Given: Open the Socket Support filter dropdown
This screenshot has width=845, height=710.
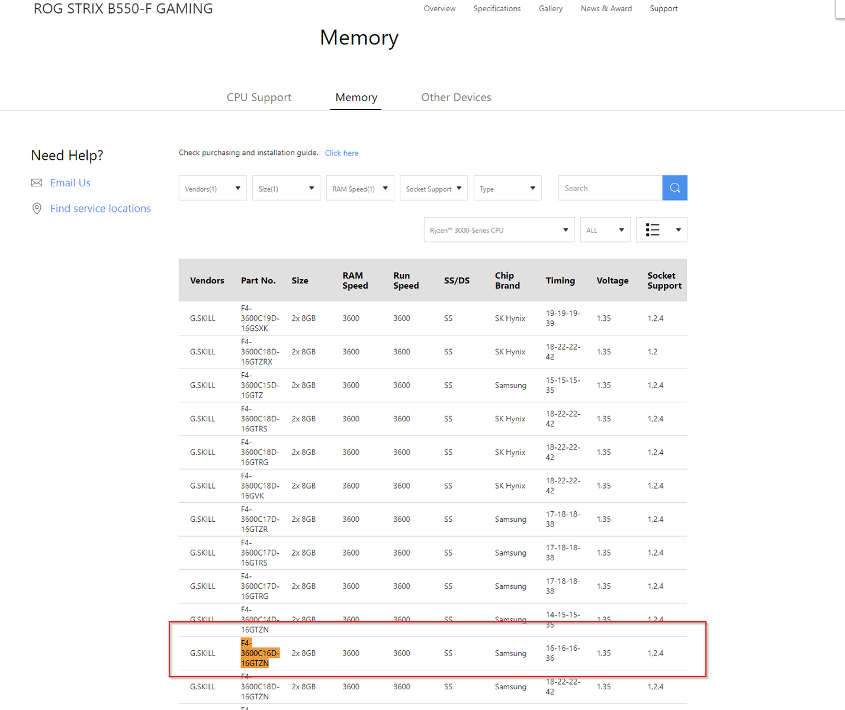Looking at the screenshot, I should pyautogui.click(x=433, y=188).
